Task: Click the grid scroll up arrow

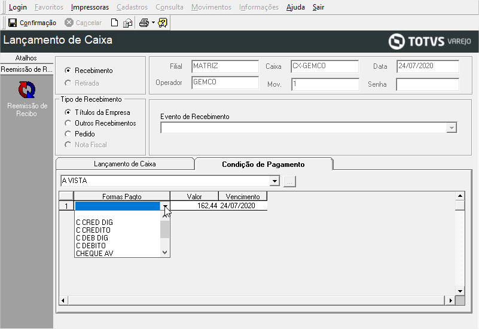Action: pos(460,196)
